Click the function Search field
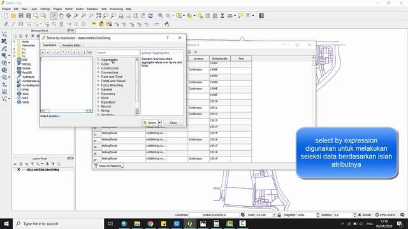This screenshot has width=408, height=229. pos(117,53)
